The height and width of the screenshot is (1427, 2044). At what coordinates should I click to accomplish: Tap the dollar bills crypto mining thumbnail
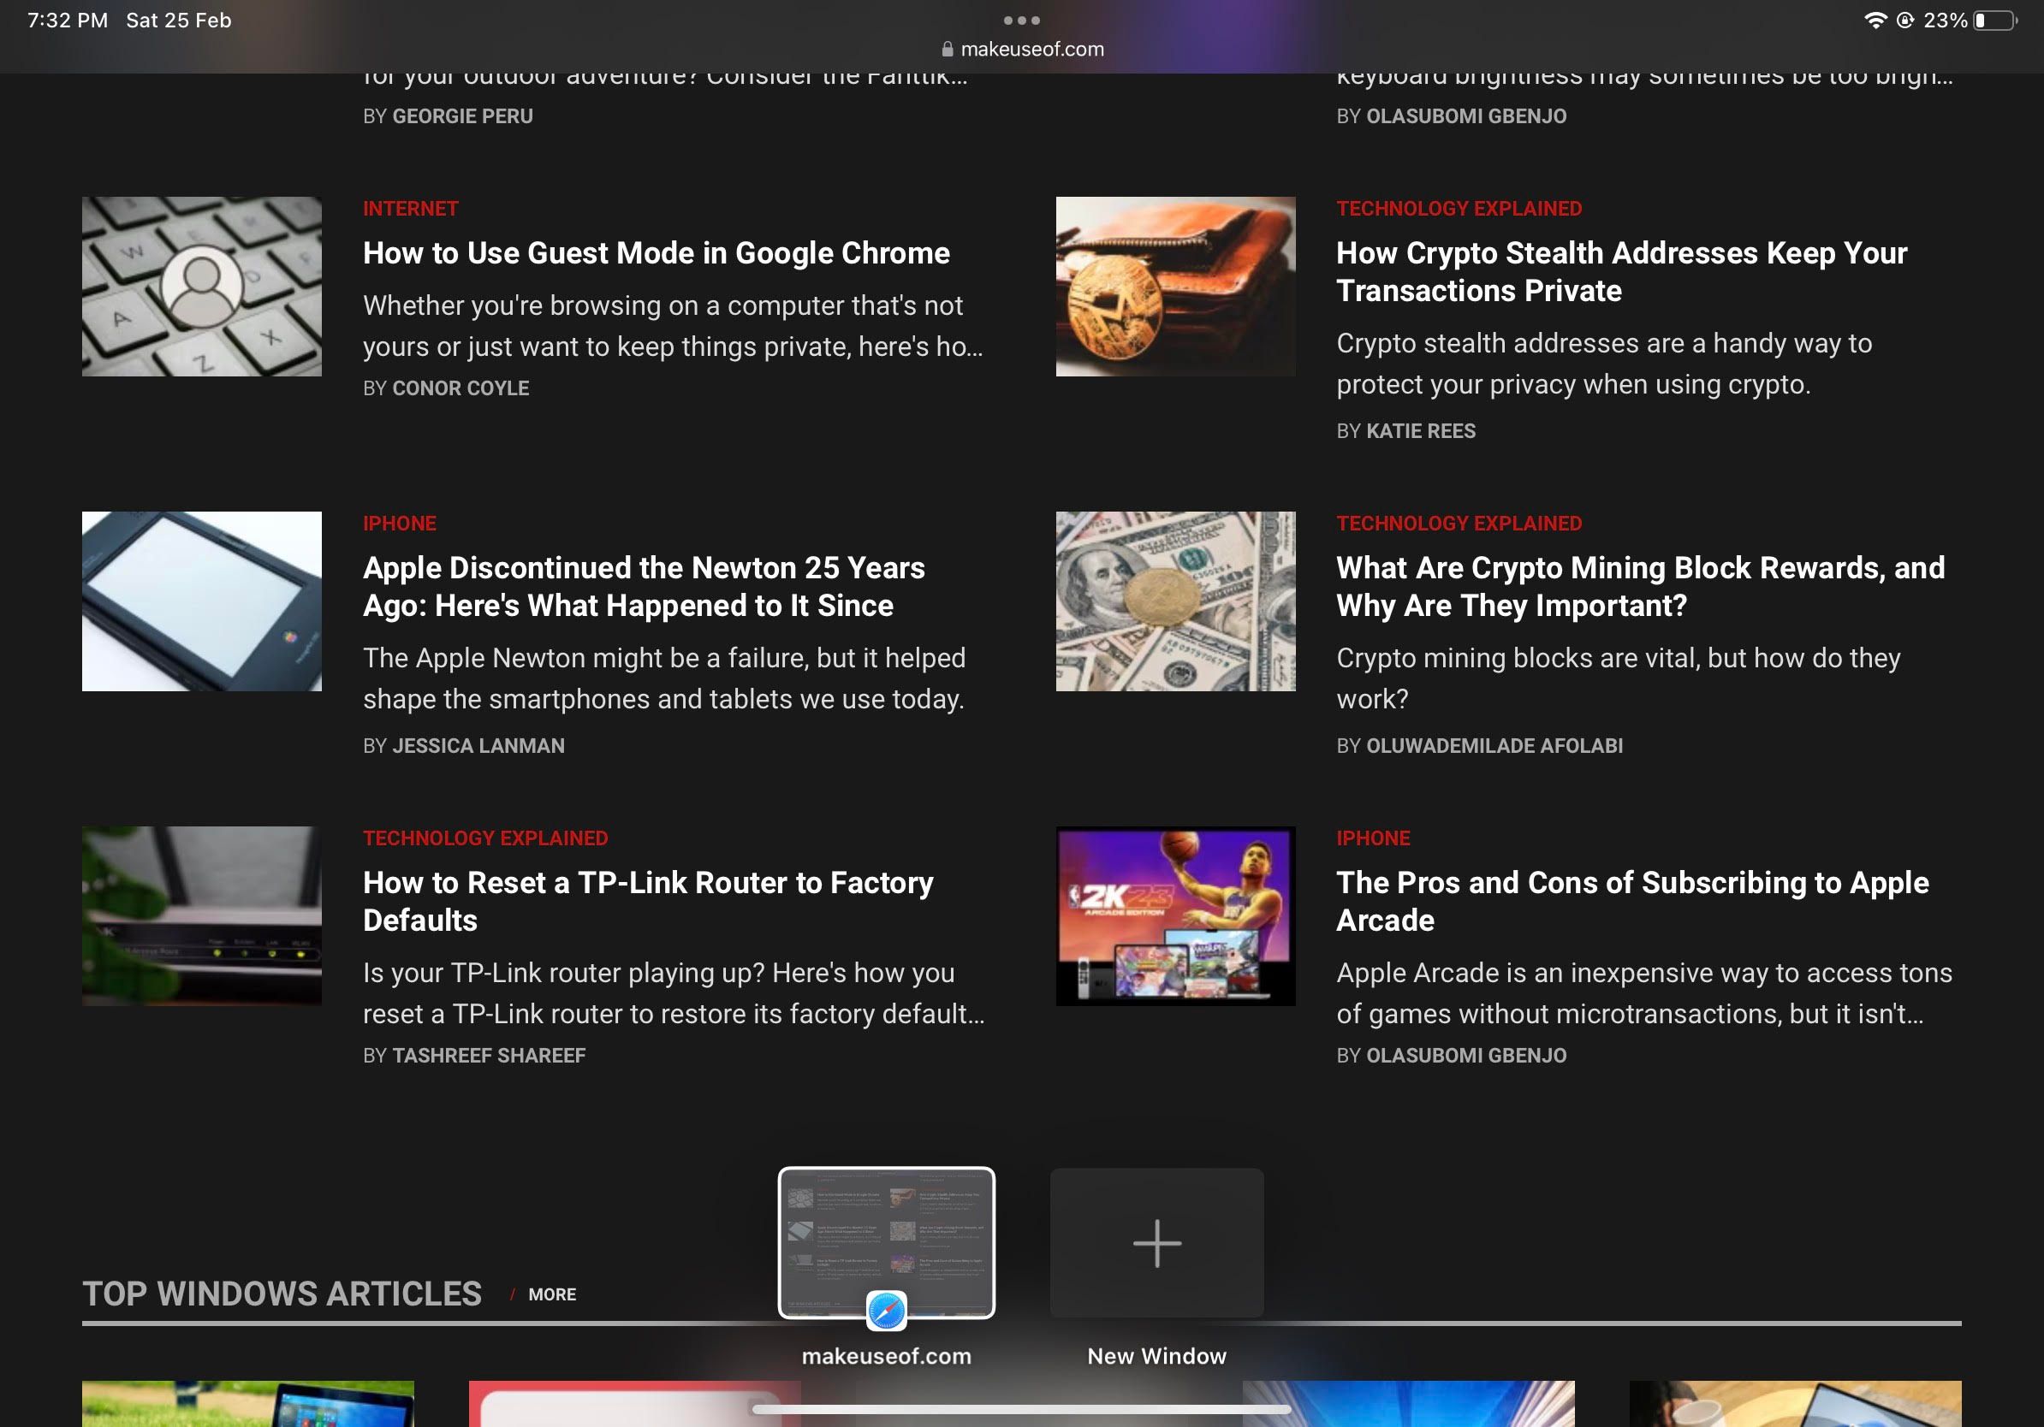pyautogui.click(x=1175, y=601)
